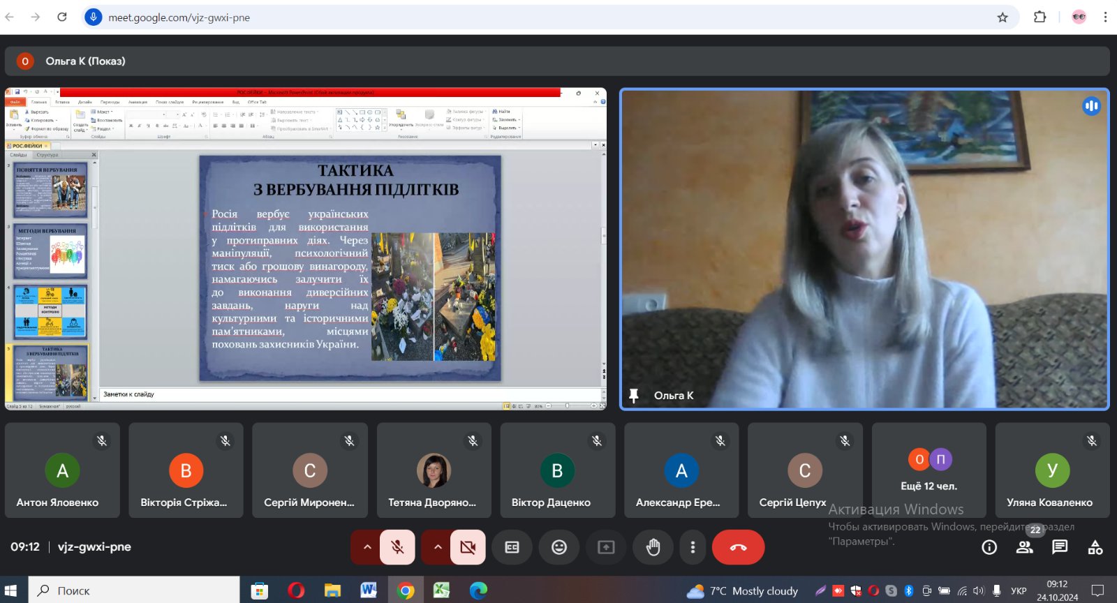
Task: Turn on the camera
Action: tap(468, 547)
